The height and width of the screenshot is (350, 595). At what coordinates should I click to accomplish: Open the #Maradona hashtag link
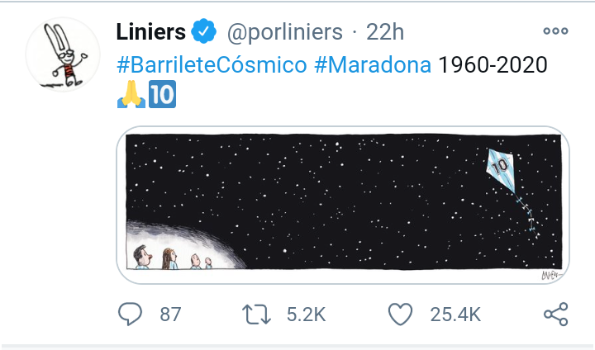click(x=373, y=64)
